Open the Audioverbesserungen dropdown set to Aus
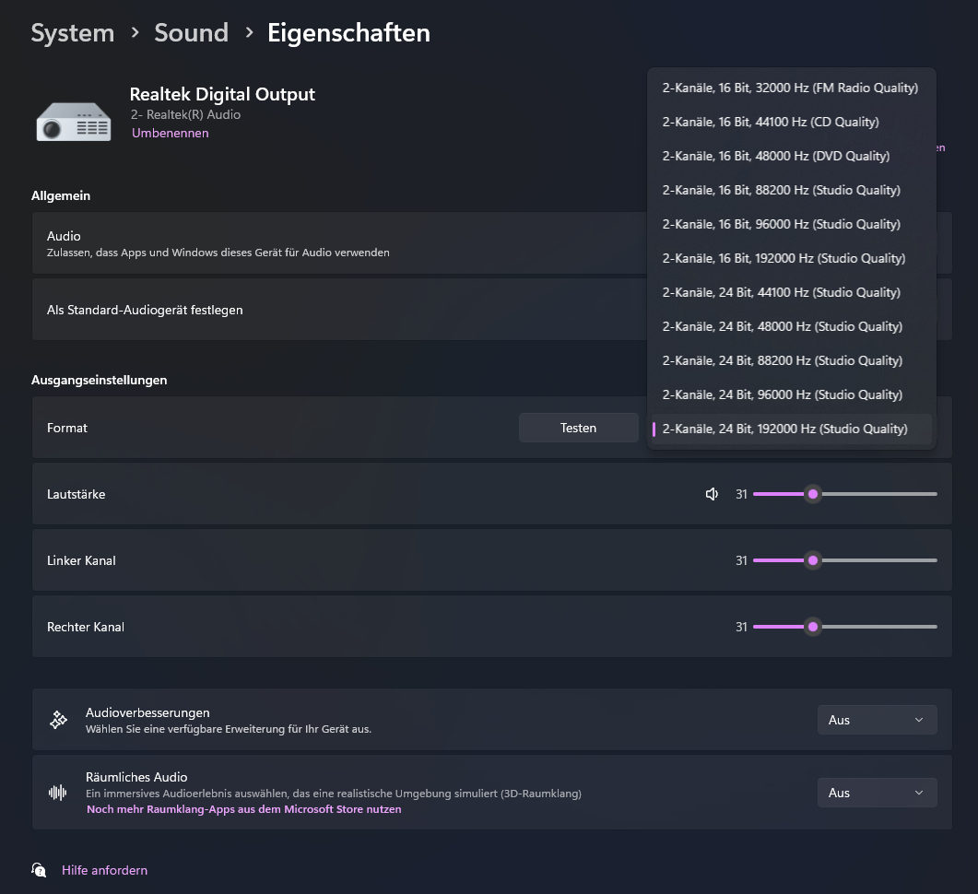Screen dimensions: 978x894 coord(877,720)
